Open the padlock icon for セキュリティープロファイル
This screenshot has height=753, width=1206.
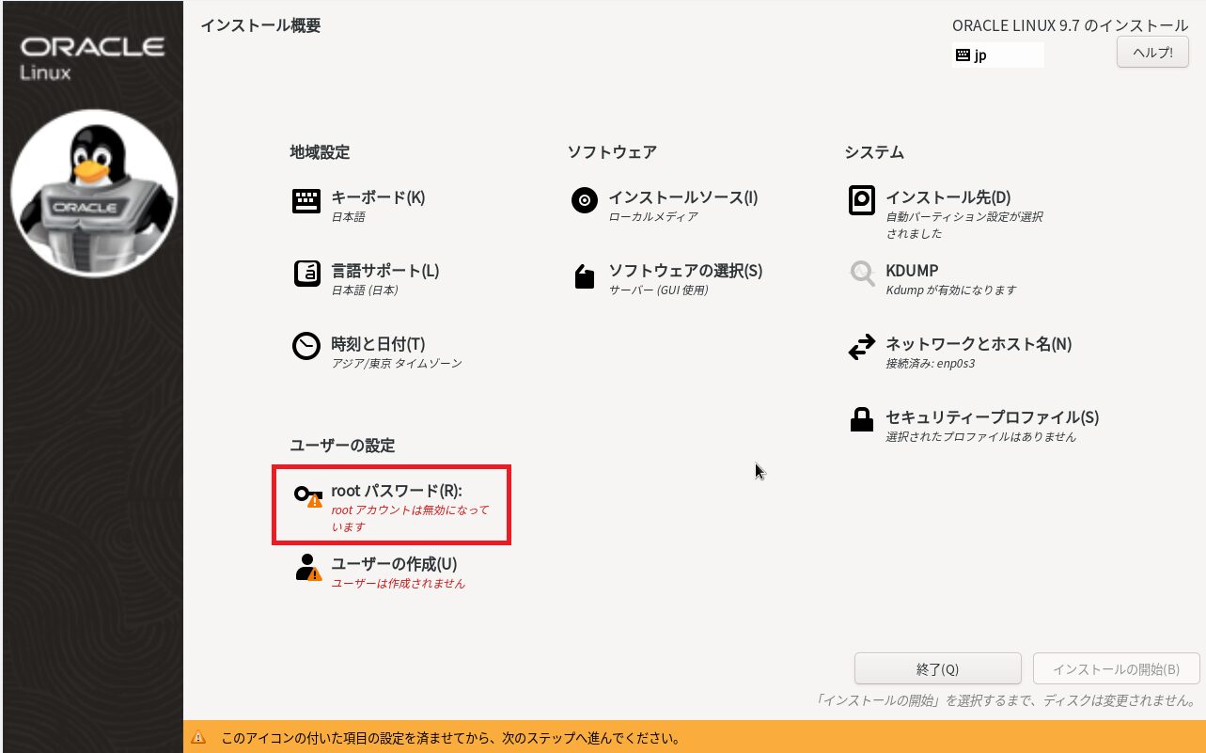862,421
